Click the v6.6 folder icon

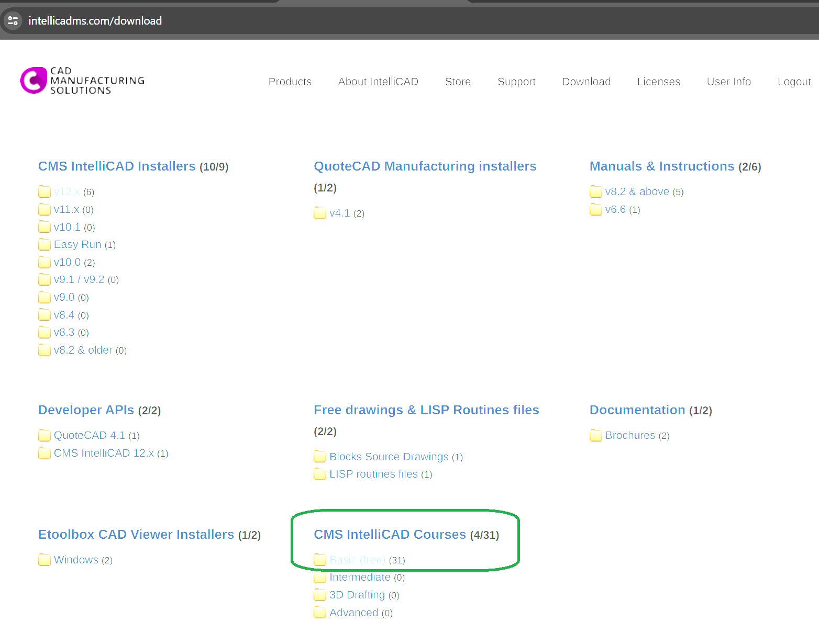[596, 210]
